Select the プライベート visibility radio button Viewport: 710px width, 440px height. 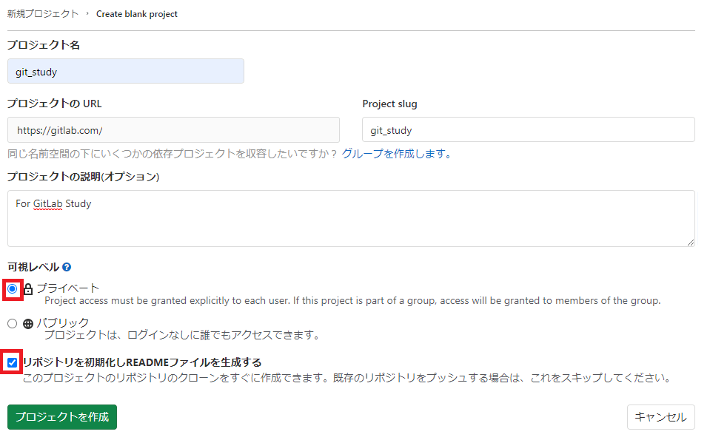pyautogui.click(x=10, y=288)
